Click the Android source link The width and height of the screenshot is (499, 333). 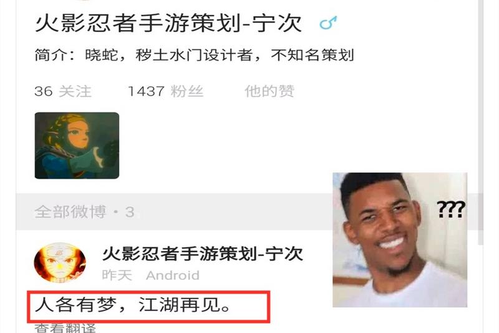coord(173,276)
